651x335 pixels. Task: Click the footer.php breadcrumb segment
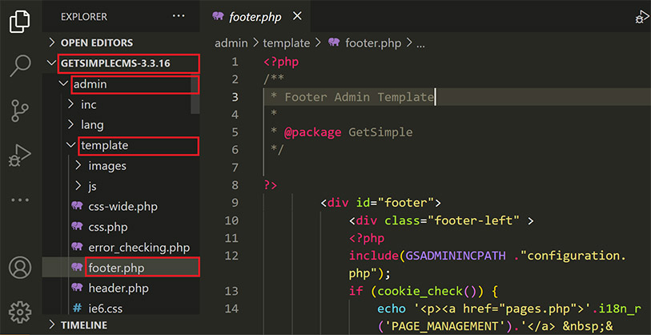[366, 42]
